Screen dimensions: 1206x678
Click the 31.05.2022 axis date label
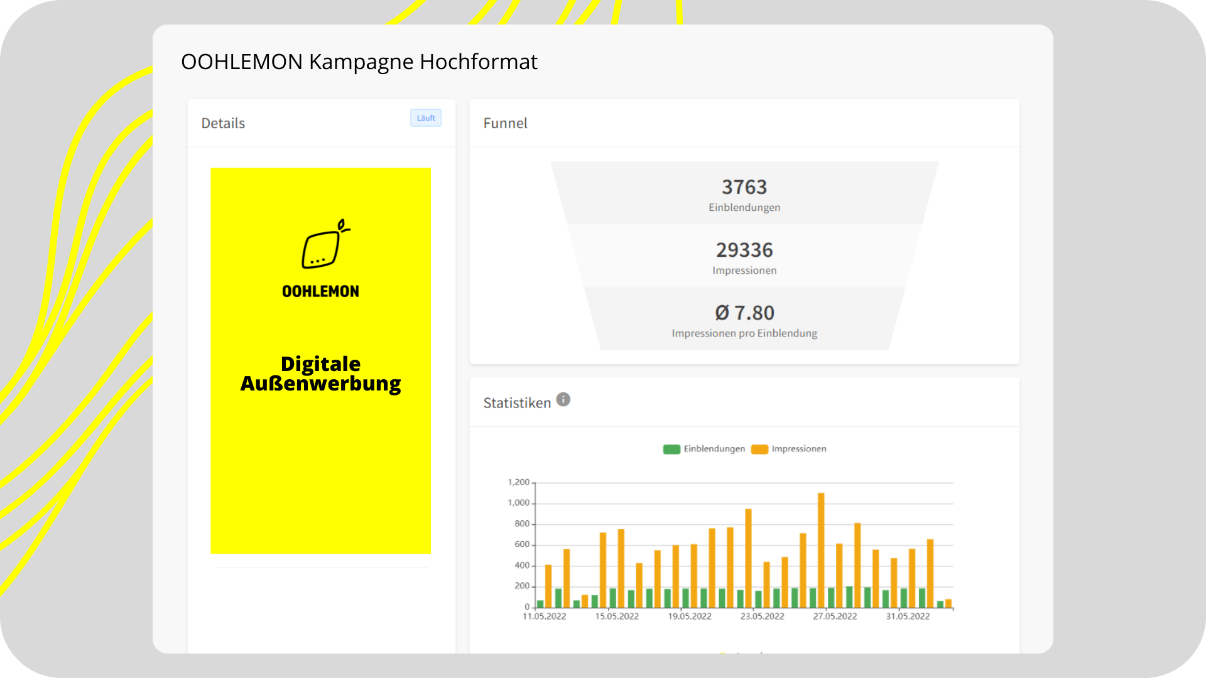coord(908,616)
